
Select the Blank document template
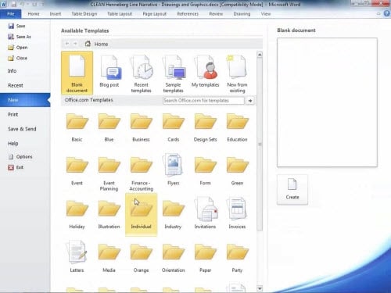point(77,73)
